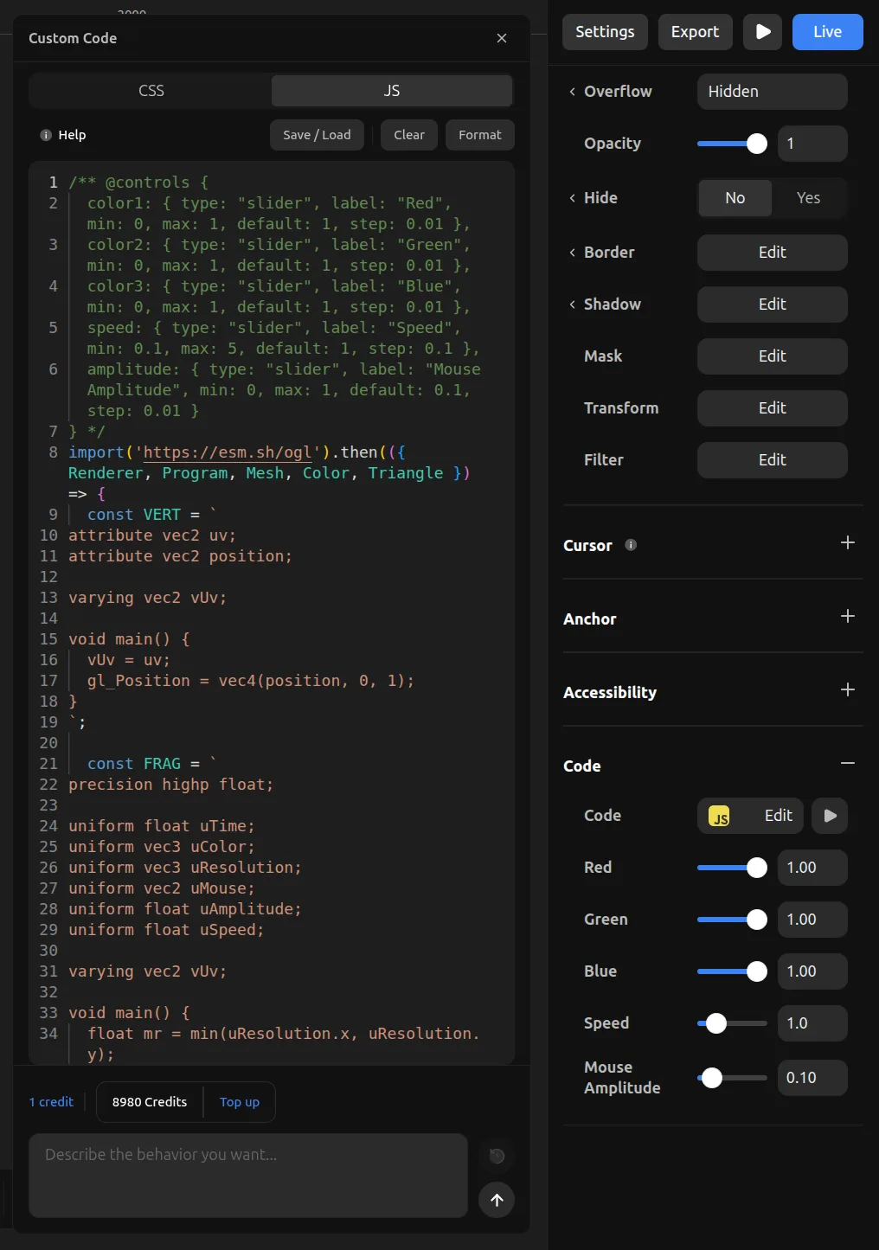This screenshot has height=1250, width=879.
Task: Collapse the Code section
Action: point(847,763)
